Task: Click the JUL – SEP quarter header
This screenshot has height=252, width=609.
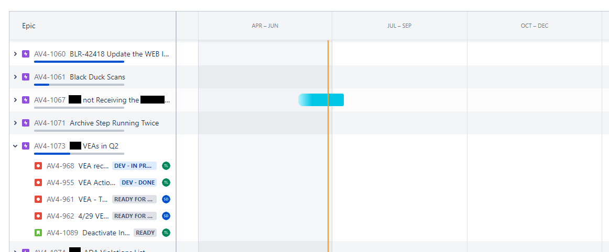Action: pos(399,26)
